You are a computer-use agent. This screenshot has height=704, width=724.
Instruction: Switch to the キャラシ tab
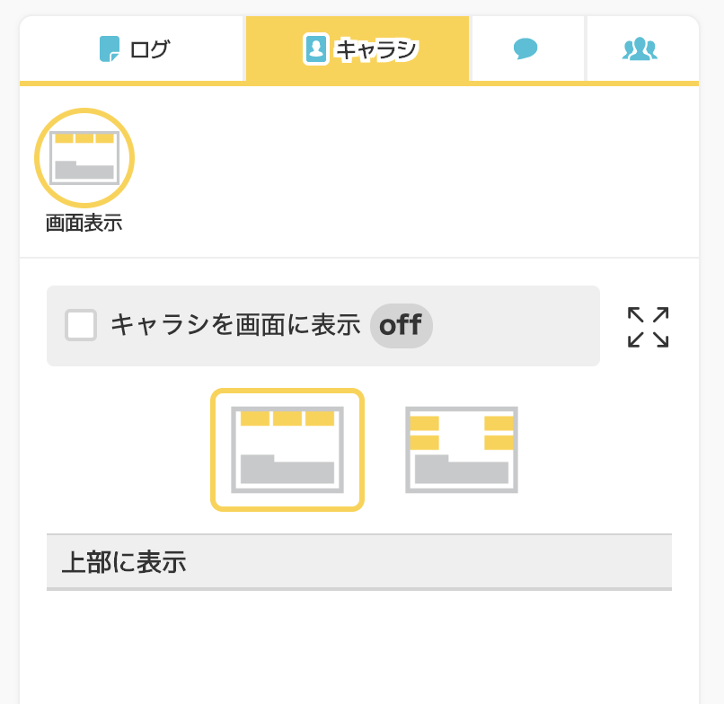click(358, 48)
